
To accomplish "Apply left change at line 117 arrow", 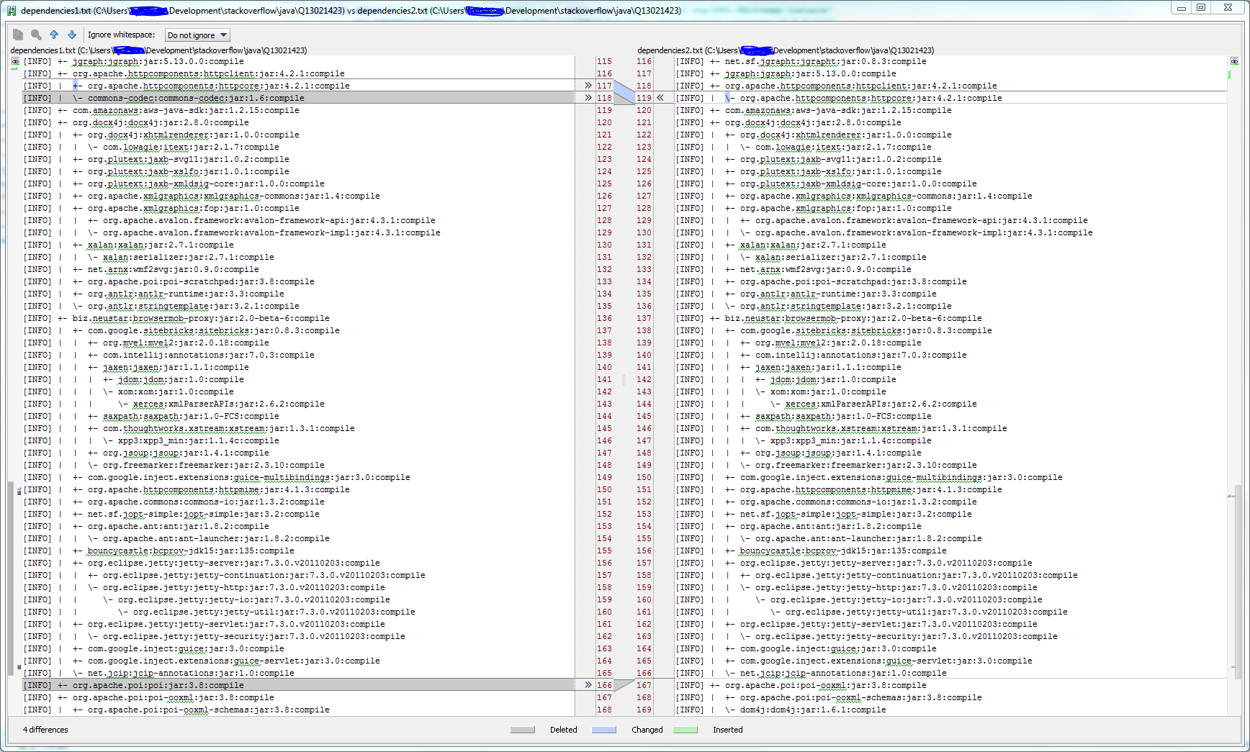I will pyautogui.click(x=588, y=86).
